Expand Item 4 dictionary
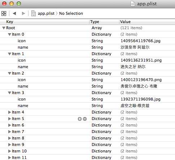175x160 pixels. point(9,112)
